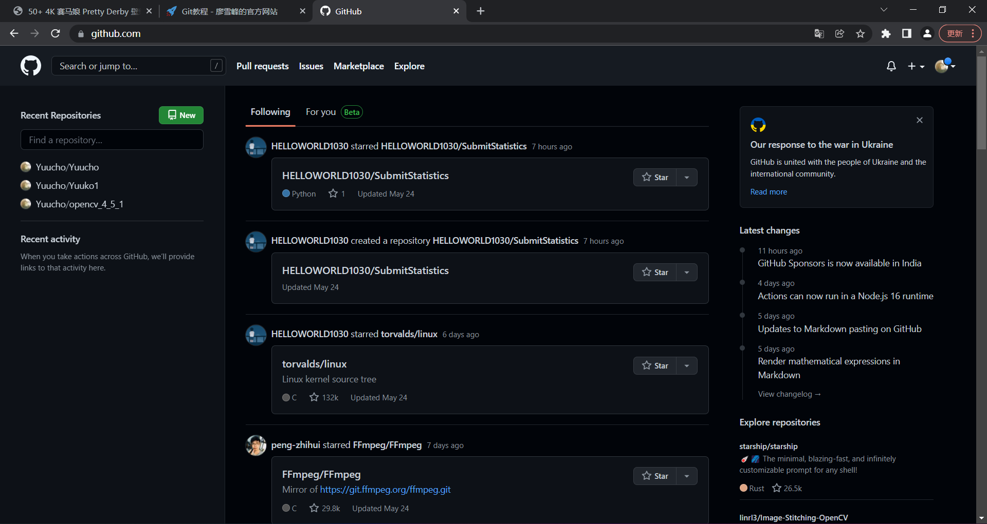Go back with the browser back arrow

14,33
